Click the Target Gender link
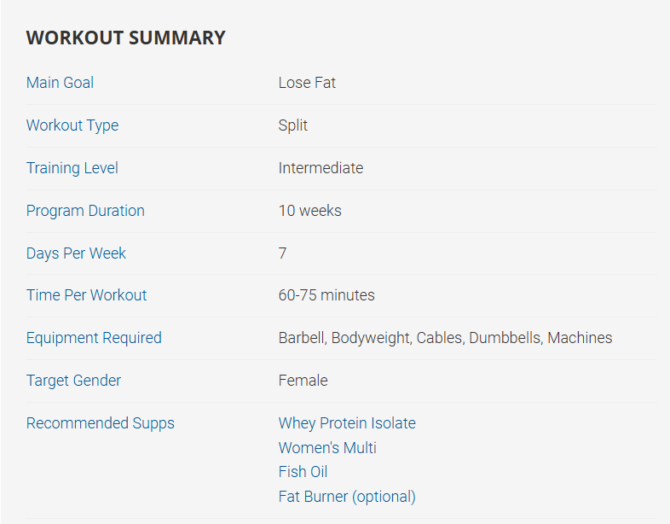 pos(73,381)
